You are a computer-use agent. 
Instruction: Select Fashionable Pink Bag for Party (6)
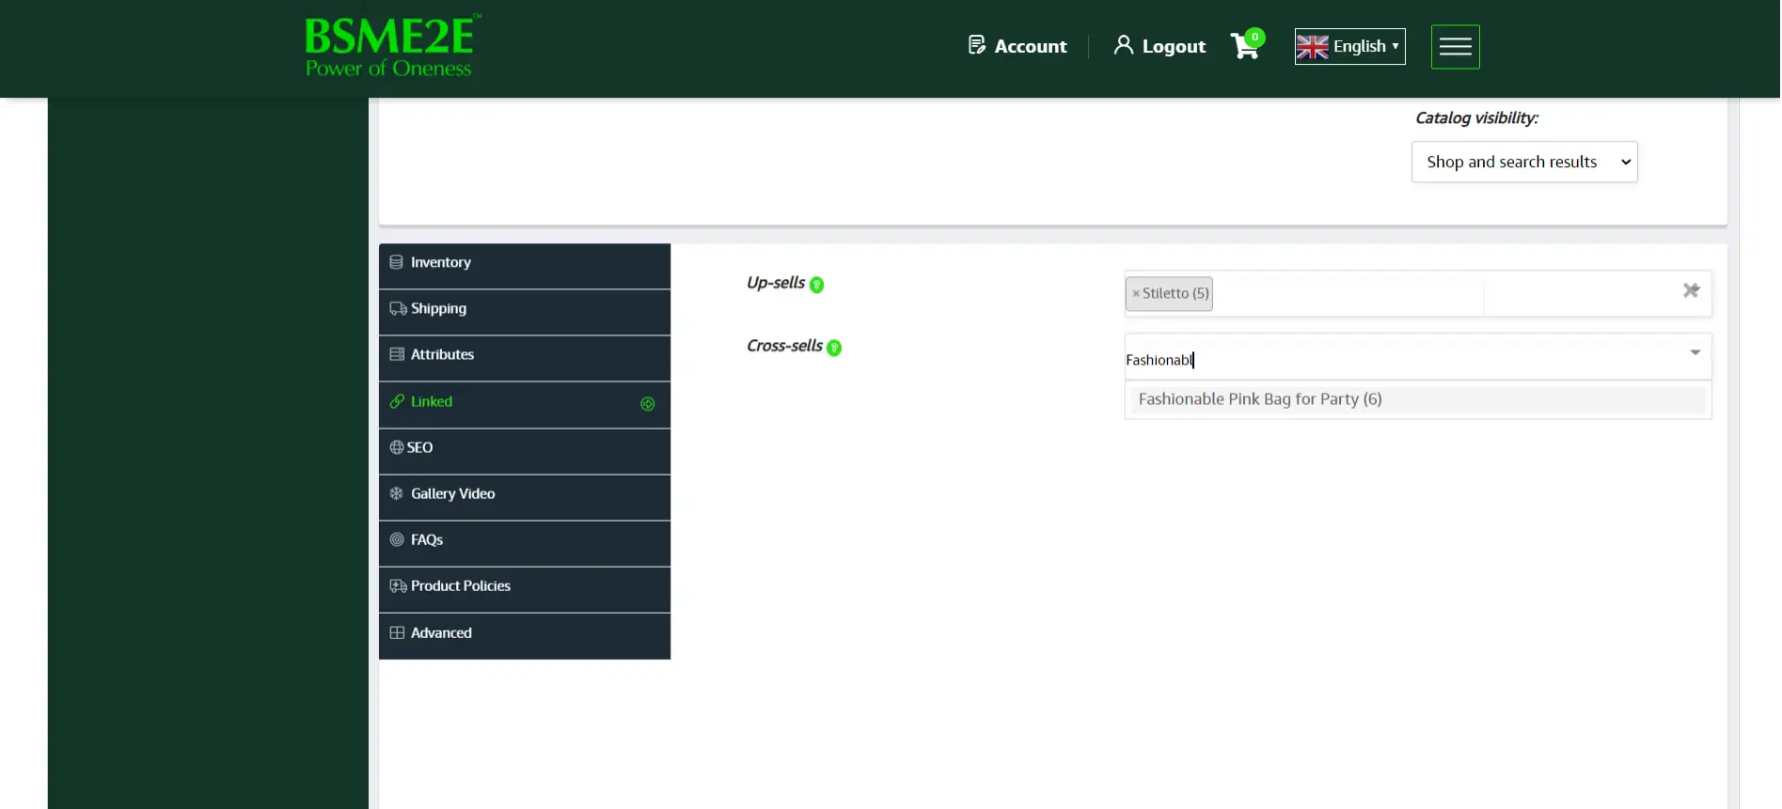tap(1418, 399)
